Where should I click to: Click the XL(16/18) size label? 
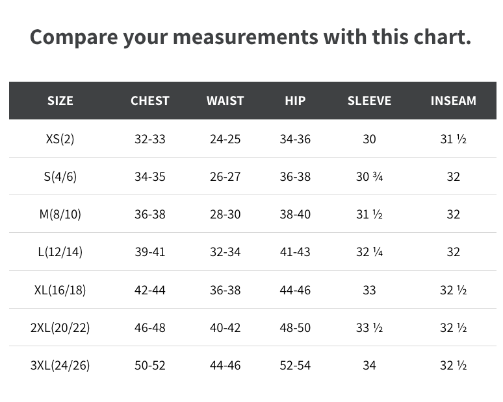coord(60,290)
